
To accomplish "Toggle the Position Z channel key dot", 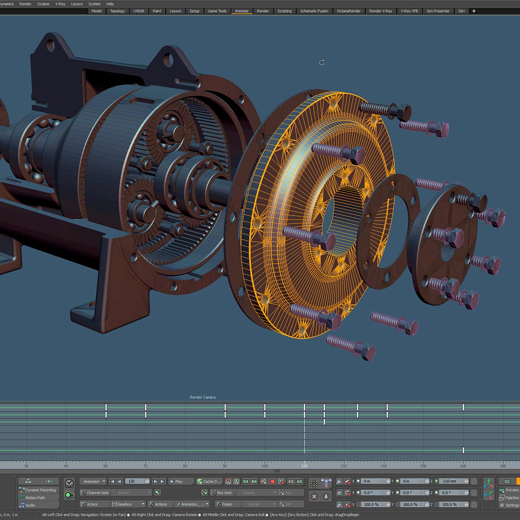I will tap(436, 481).
